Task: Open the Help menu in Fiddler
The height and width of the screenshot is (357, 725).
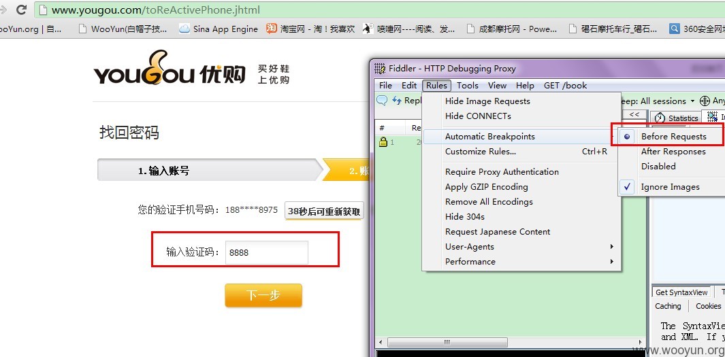Action: click(x=525, y=86)
